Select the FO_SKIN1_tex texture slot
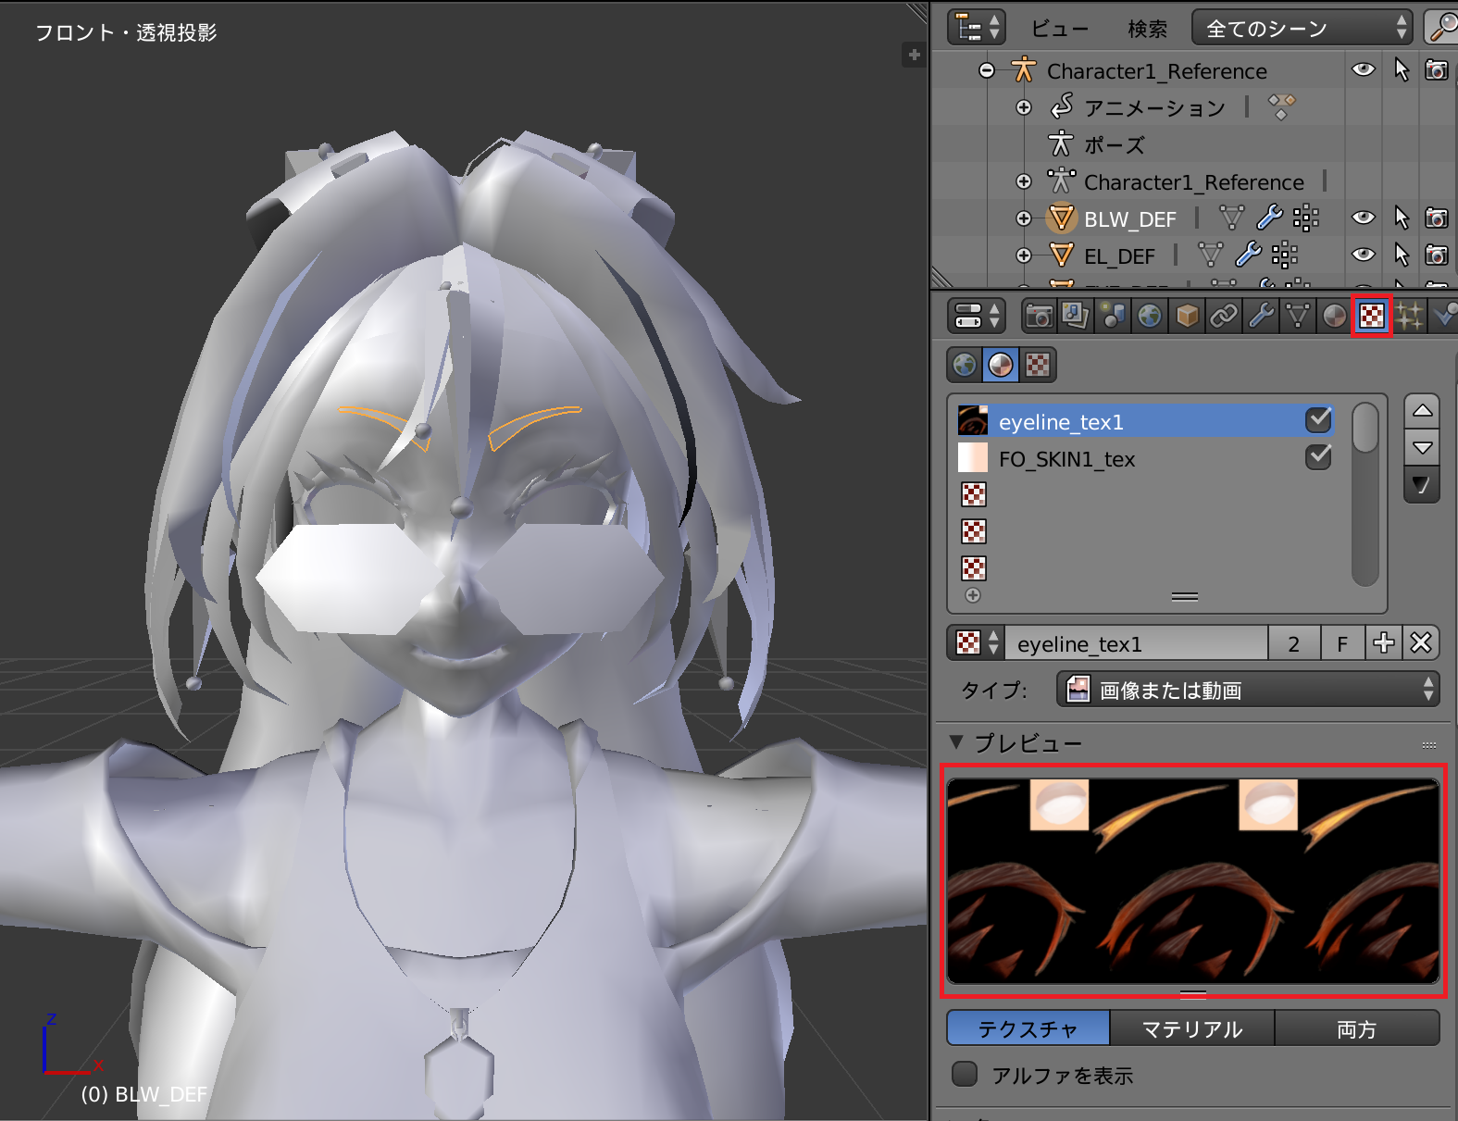Image resolution: width=1458 pixels, height=1121 pixels. [x=1146, y=458]
